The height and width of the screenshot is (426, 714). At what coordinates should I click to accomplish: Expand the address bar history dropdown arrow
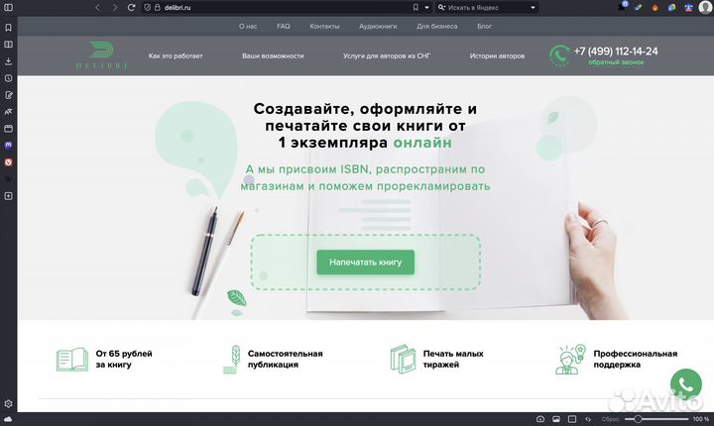(426, 7)
